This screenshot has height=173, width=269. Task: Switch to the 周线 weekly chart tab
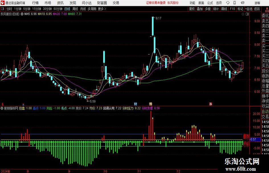[x=75, y=9]
